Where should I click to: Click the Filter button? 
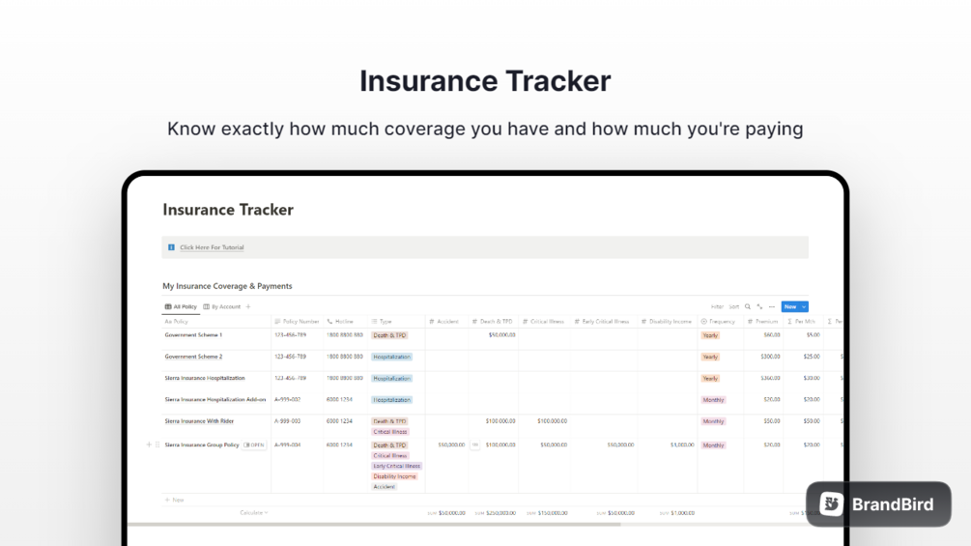click(717, 306)
